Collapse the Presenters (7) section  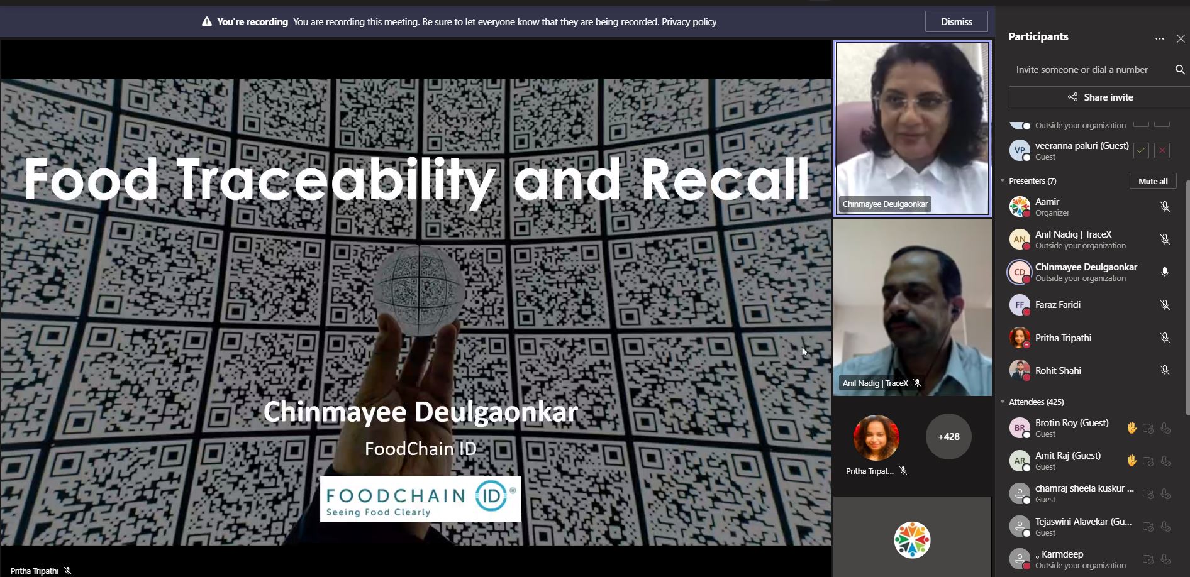tap(1003, 181)
